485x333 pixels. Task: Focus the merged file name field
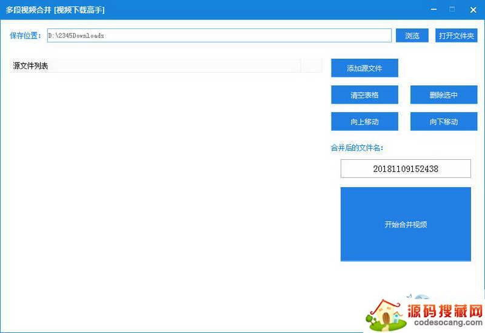406,169
